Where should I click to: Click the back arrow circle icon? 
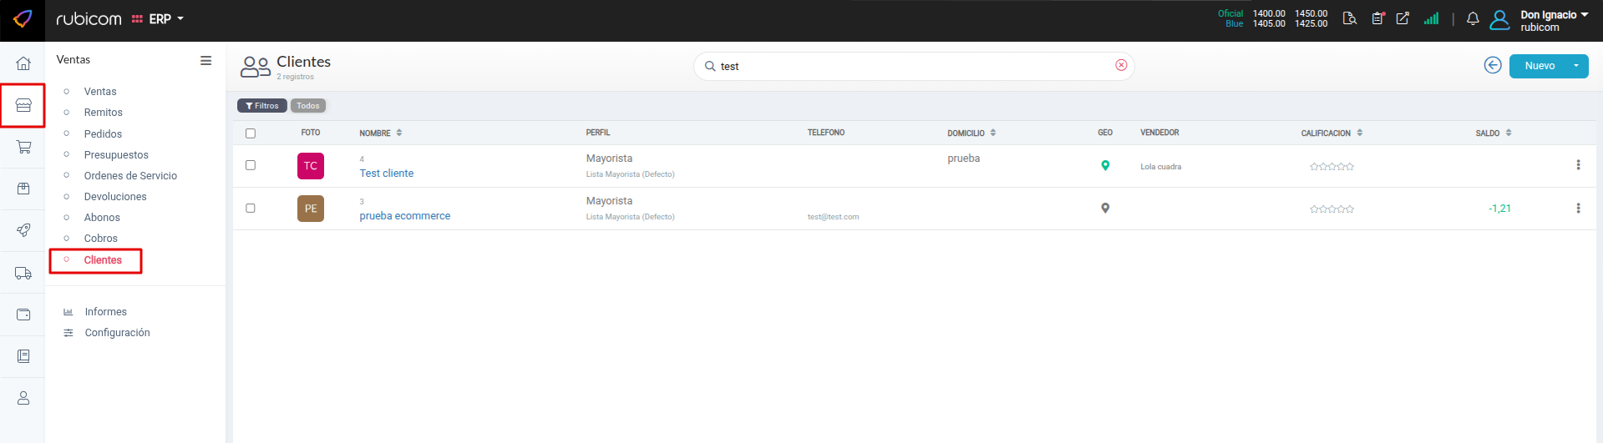1493,65
